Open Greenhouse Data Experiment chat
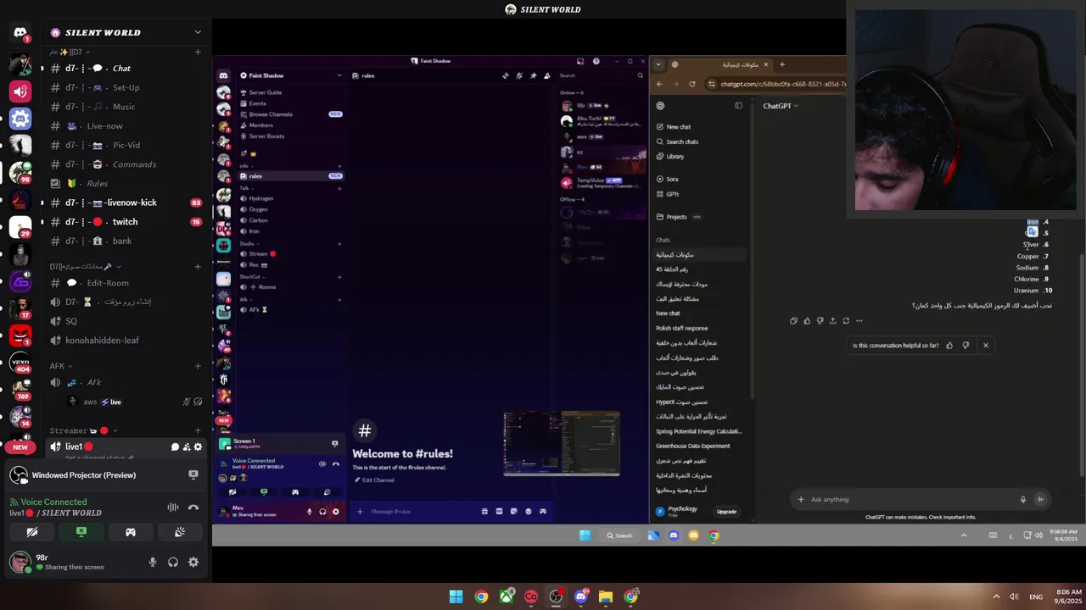 pos(692,446)
